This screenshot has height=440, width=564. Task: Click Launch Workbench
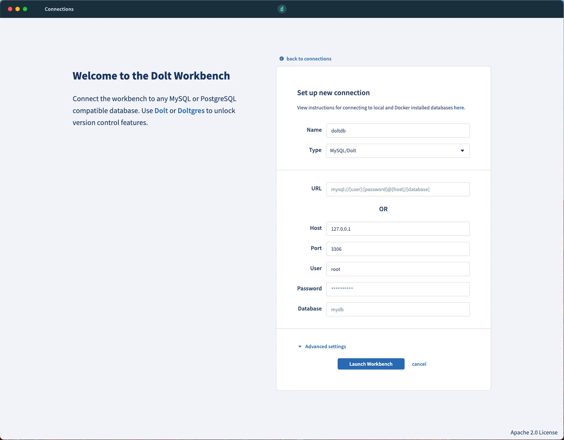click(371, 364)
